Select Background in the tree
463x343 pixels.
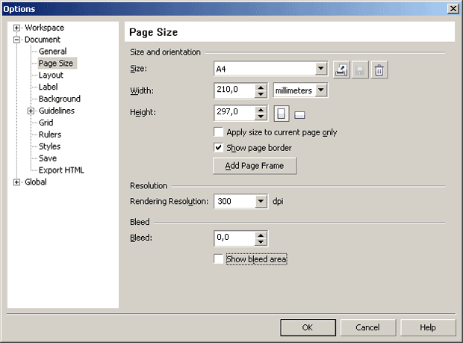(59, 99)
